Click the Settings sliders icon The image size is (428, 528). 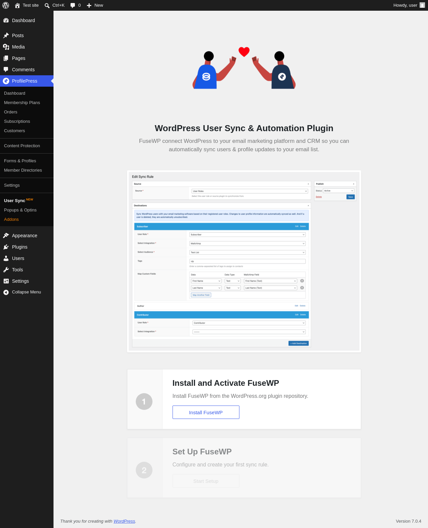[6, 281]
